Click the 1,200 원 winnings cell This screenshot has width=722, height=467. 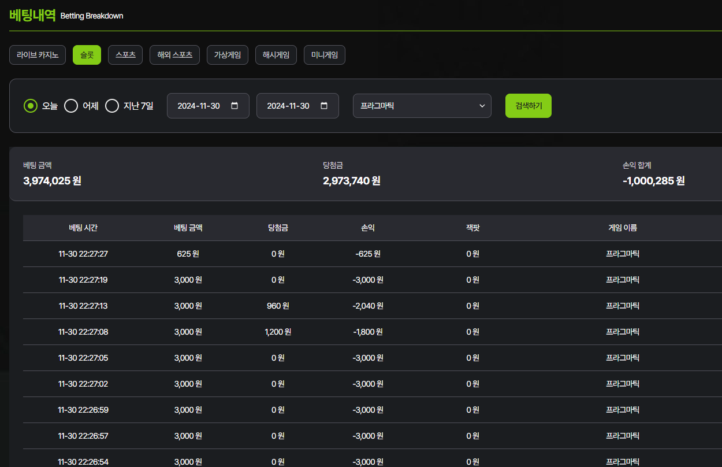(x=278, y=332)
